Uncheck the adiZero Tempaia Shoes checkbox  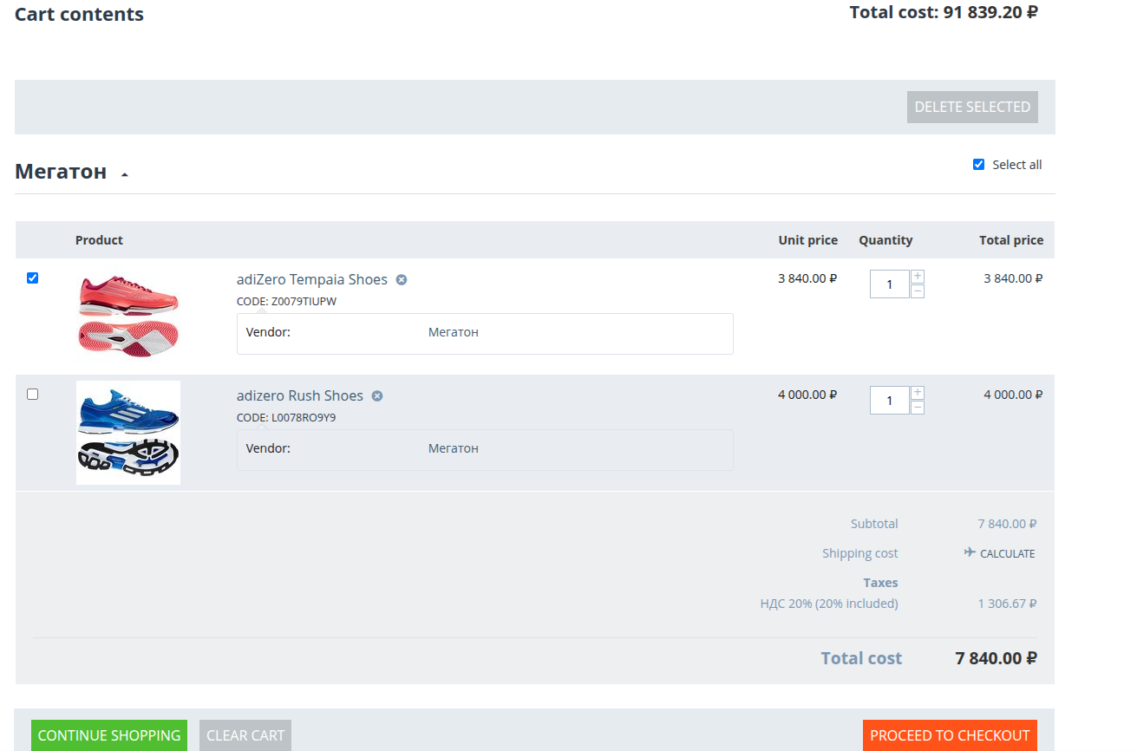pos(33,278)
